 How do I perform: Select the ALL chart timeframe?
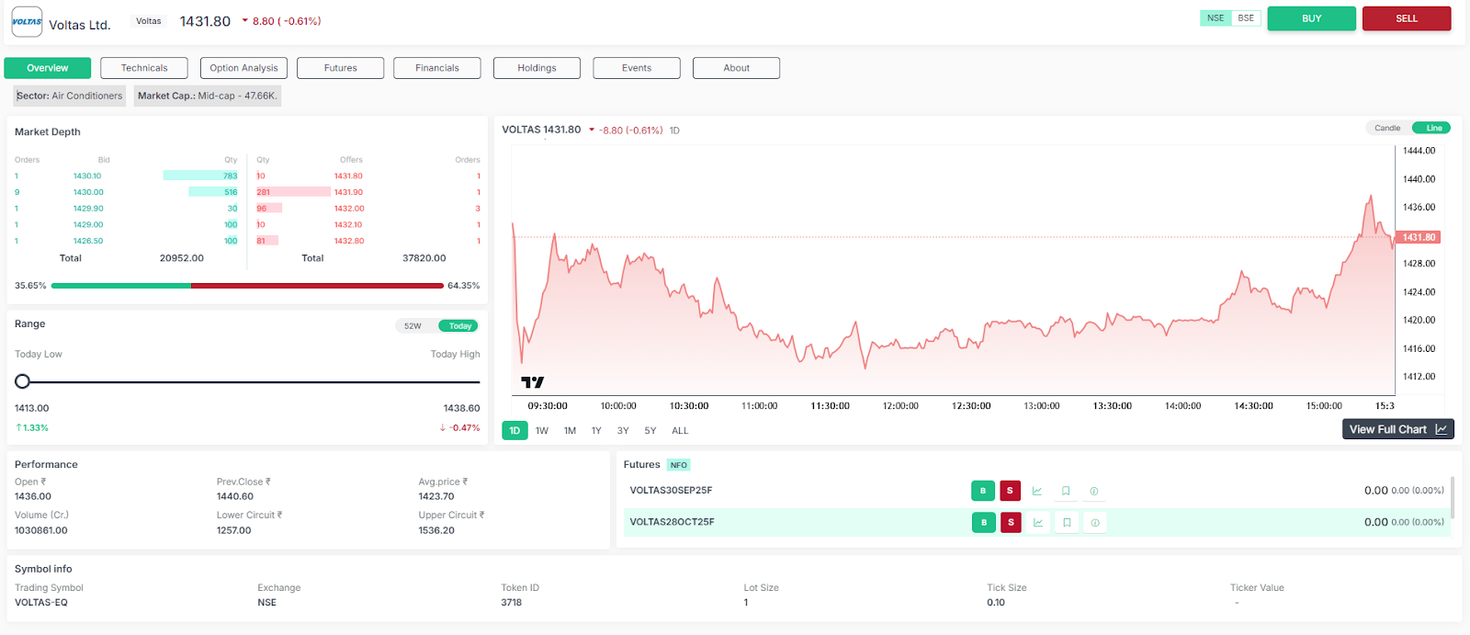coord(680,430)
